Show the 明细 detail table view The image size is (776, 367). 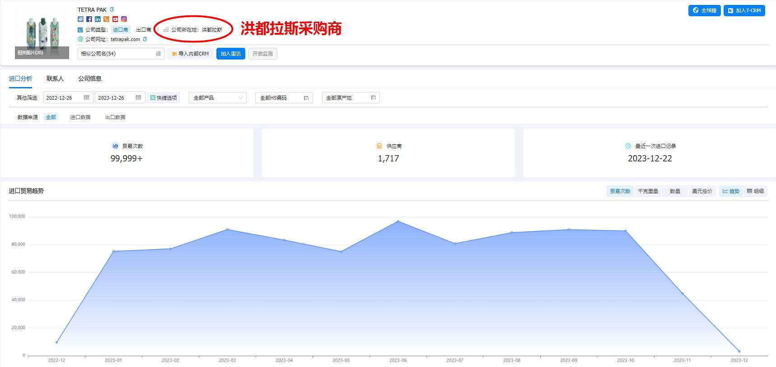[x=755, y=191]
